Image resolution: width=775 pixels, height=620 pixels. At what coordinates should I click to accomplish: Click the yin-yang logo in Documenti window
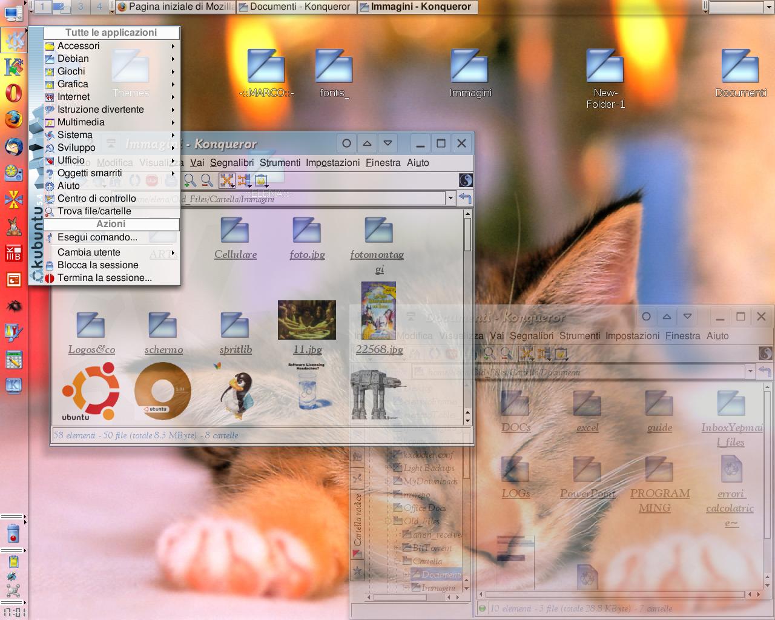(x=765, y=353)
